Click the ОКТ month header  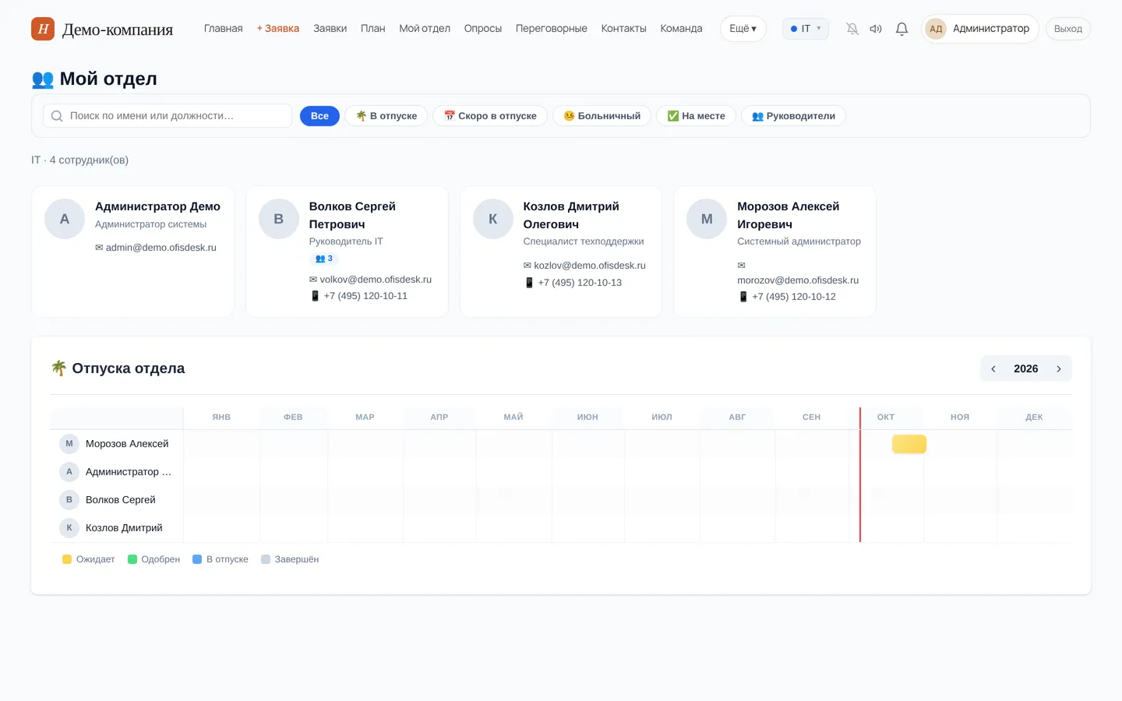(x=886, y=417)
